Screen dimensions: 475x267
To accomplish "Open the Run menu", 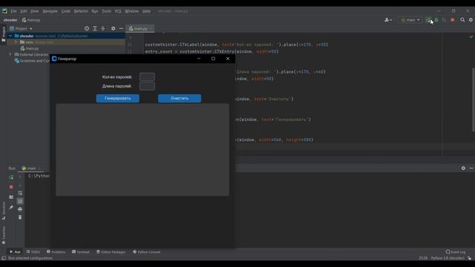I will [95, 11].
